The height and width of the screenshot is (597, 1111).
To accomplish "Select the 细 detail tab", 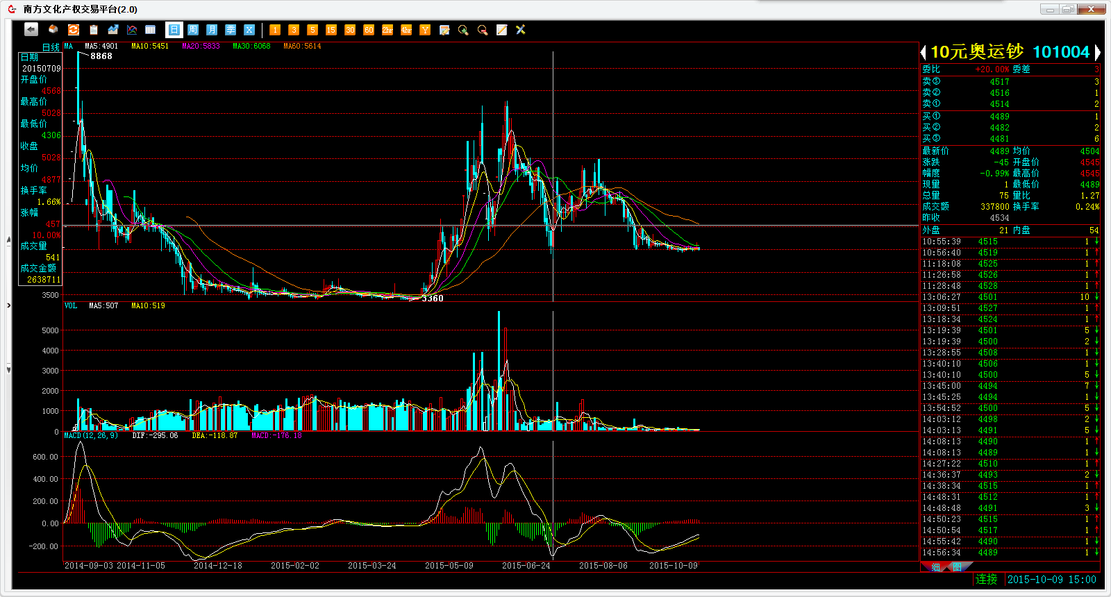I will [x=935, y=567].
